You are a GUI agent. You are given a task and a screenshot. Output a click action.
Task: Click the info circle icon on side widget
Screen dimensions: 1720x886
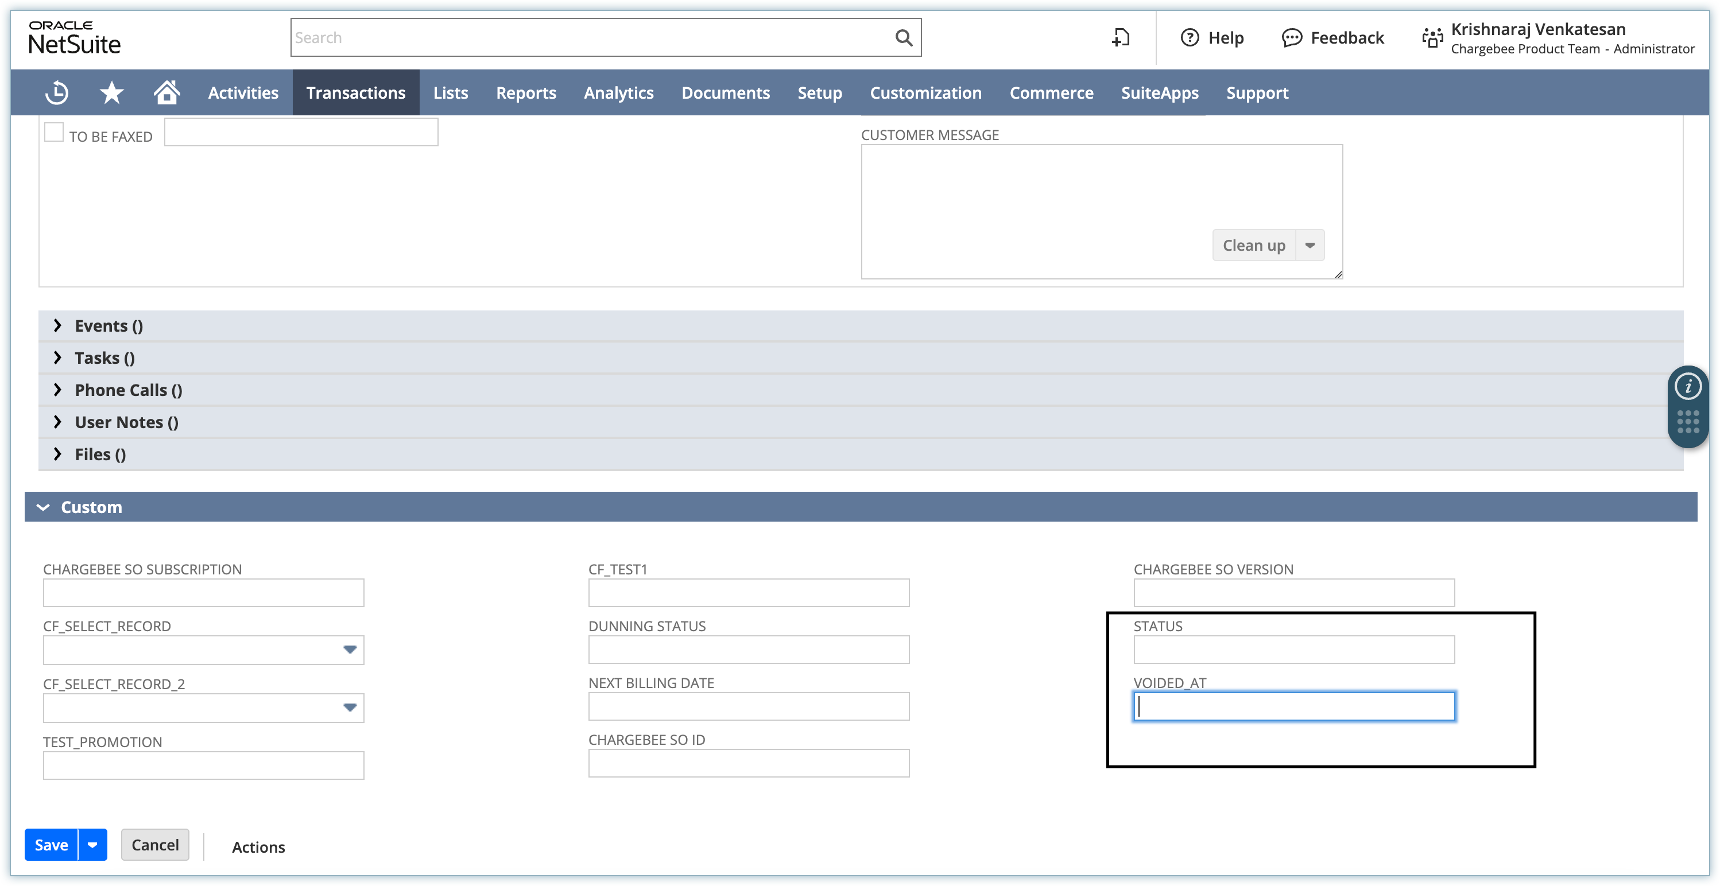(1688, 386)
